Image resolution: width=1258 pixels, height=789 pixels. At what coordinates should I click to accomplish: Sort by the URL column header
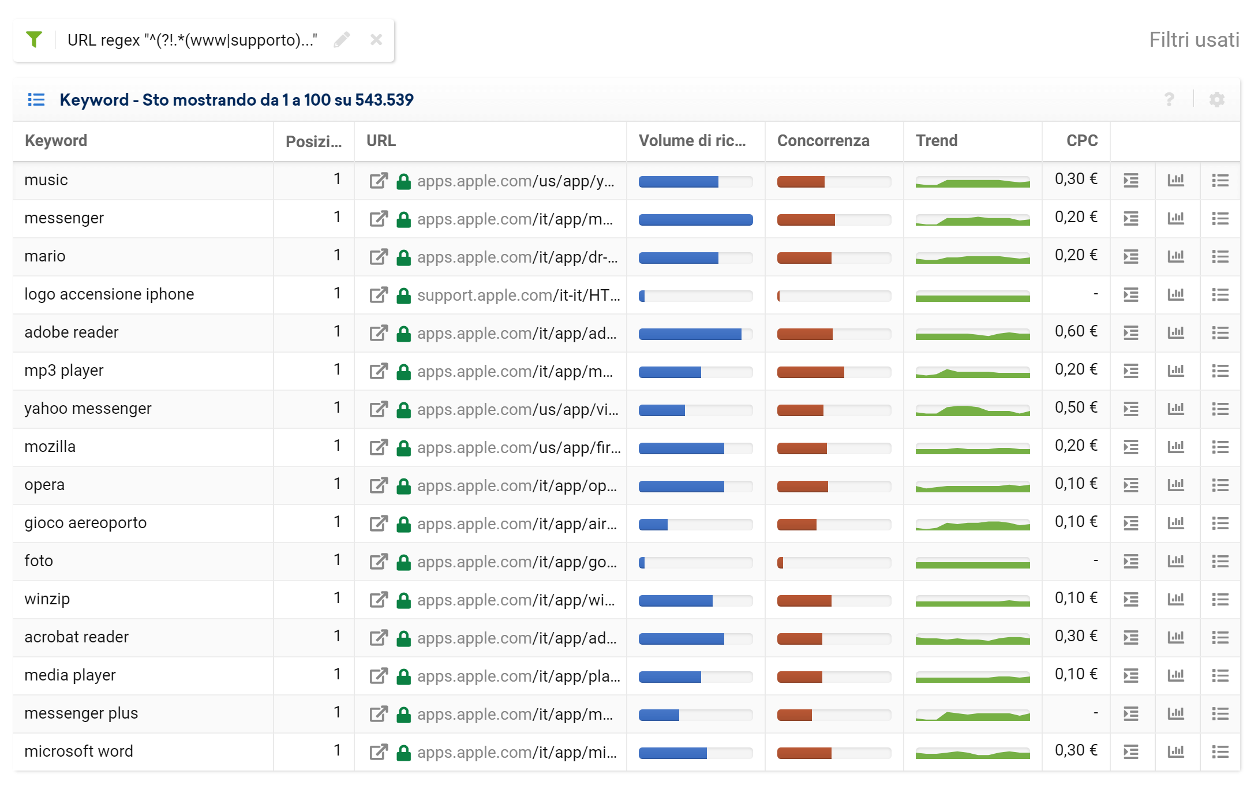tap(381, 141)
